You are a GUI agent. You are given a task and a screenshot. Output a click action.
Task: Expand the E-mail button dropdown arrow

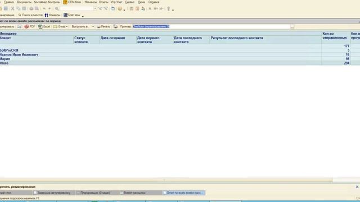(x=67, y=27)
